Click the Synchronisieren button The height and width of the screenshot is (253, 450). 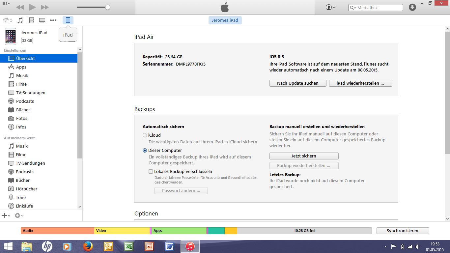403,231
